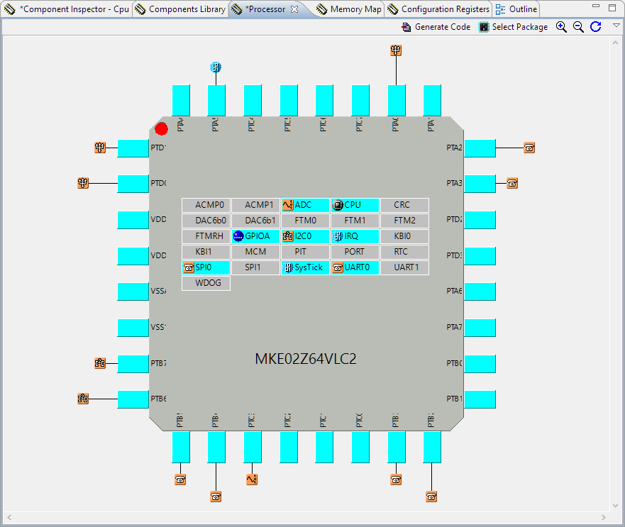The height and width of the screenshot is (527, 625).
Task: Select the UART0 peripheral block
Action: 354,267
